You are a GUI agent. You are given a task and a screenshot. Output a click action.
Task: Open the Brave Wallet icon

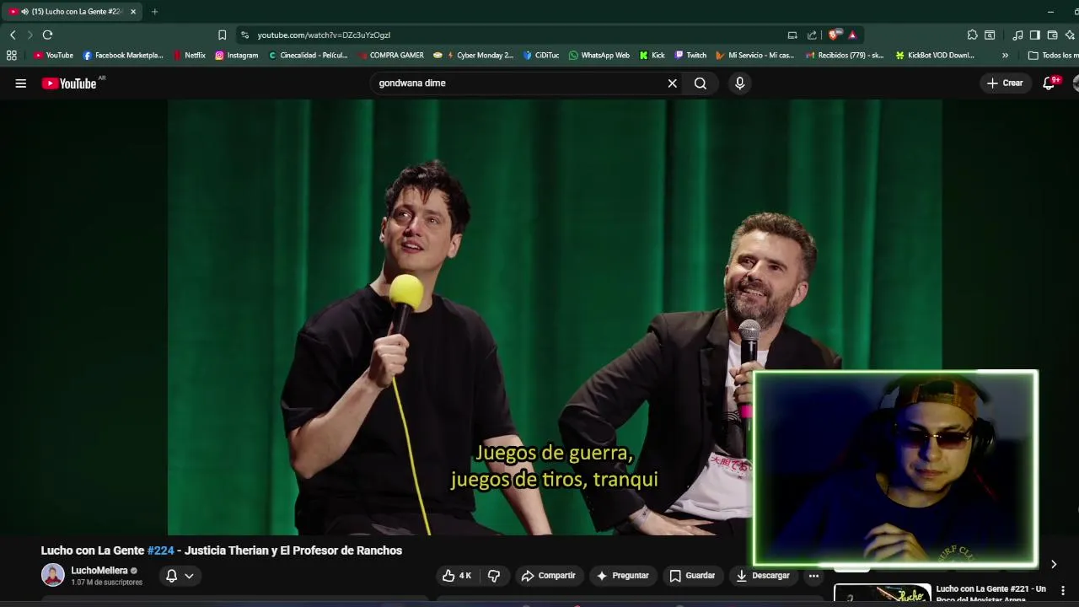coord(1052,35)
